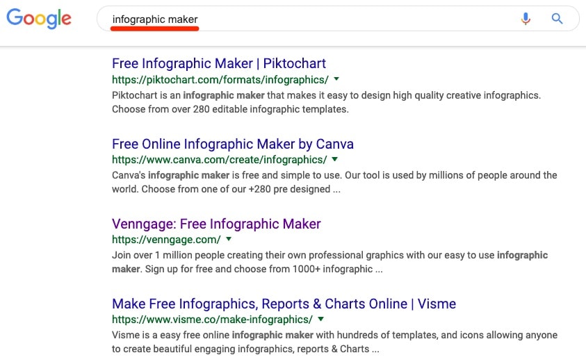The width and height of the screenshot is (586, 362).
Task: Expand dropdown arrow next to venngage.com URL
Action: [x=229, y=239]
